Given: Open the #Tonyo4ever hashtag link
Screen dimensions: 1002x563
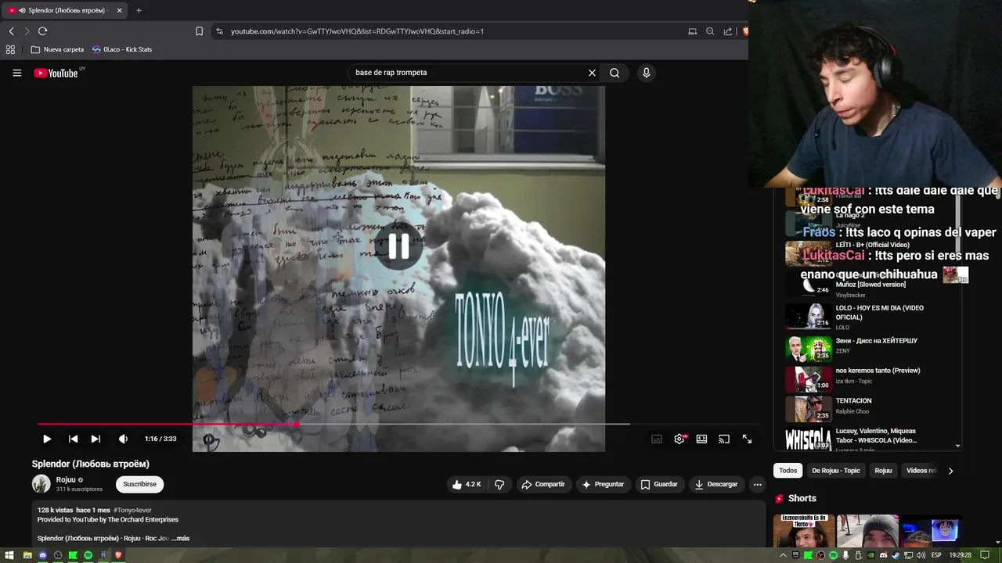Looking at the screenshot, I should [x=132, y=510].
